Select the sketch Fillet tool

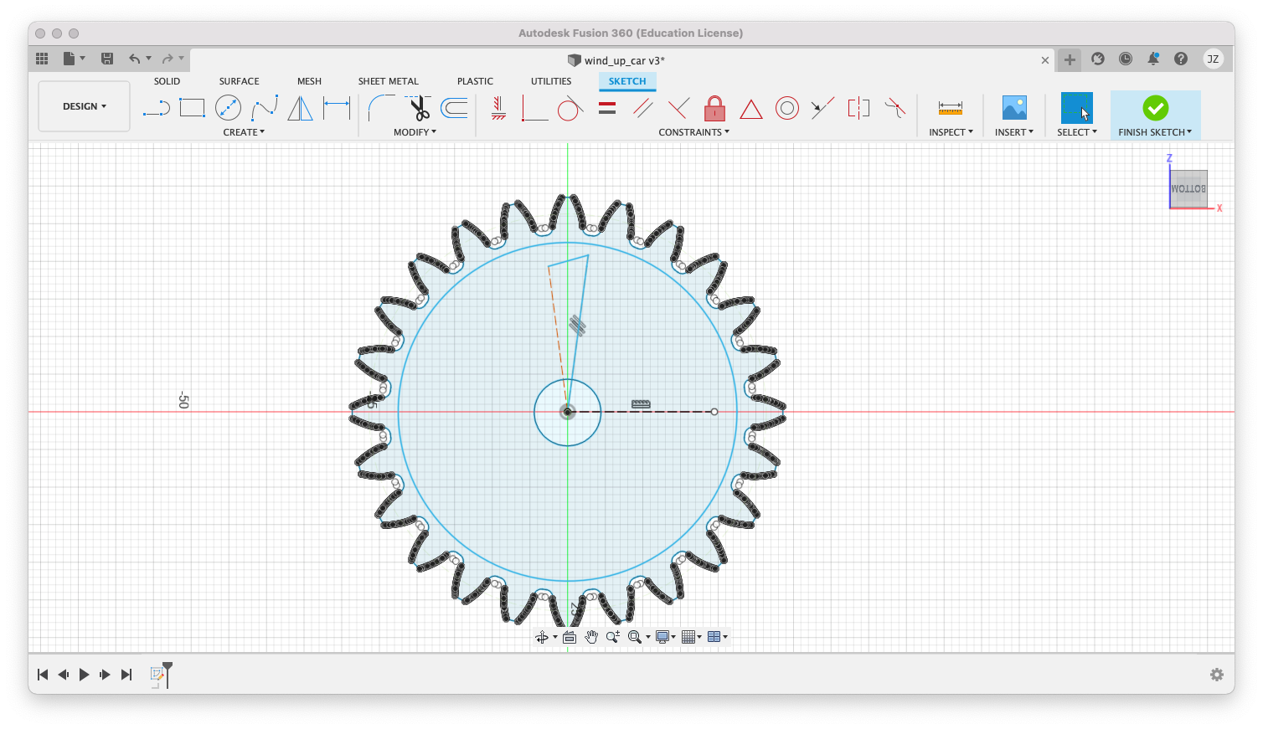point(381,108)
